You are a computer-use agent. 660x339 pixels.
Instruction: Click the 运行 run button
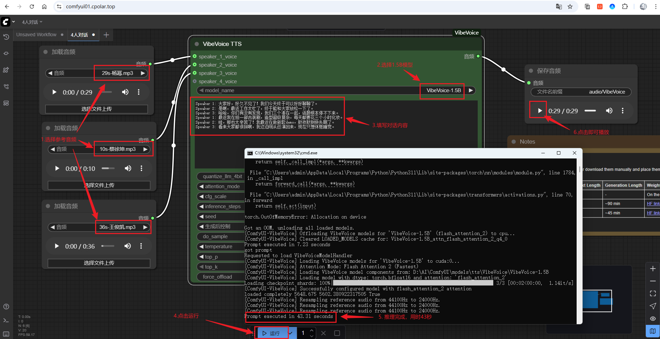(x=271, y=333)
